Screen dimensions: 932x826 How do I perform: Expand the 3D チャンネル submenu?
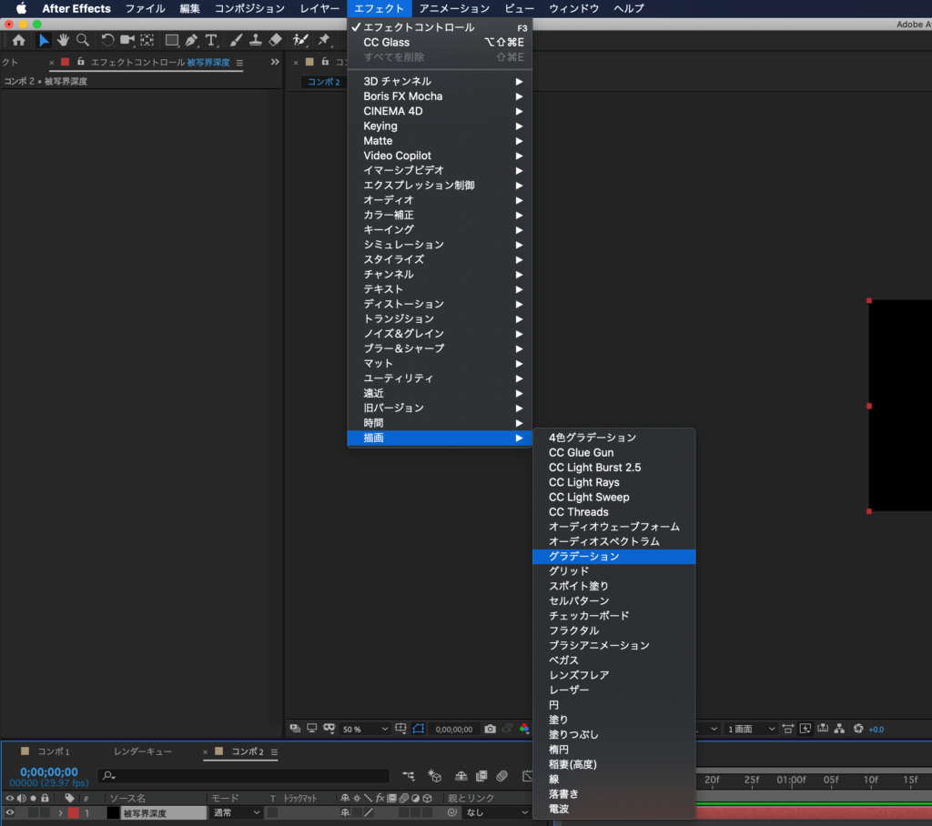(440, 81)
